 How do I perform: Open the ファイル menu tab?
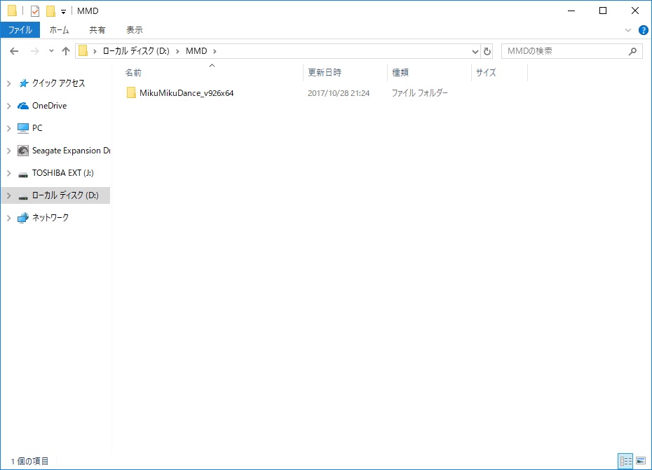pos(20,30)
